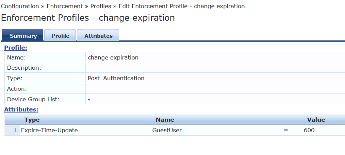Screen dimensions: 345x155
Task: Click the Device Group List value
Action: [89, 99]
